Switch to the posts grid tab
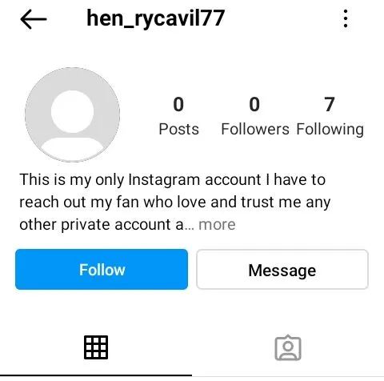Image resolution: width=384 pixels, height=381 pixels. coord(96,347)
